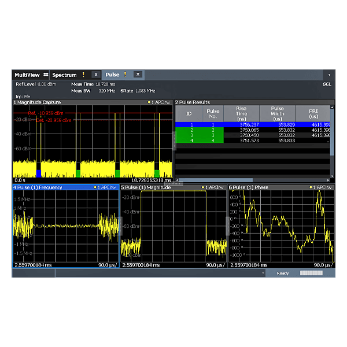Screen dimensions: 347x347
Task: Select the Pulse (1) Magnitude window title
Action: pyautogui.click(x=146, y=187)
